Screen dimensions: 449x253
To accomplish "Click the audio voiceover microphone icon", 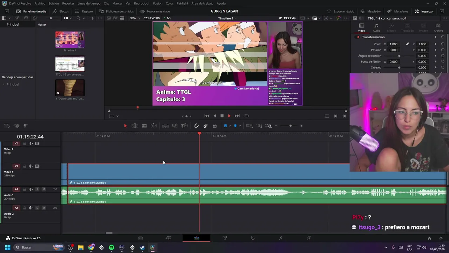I will (x=26, y=126).
